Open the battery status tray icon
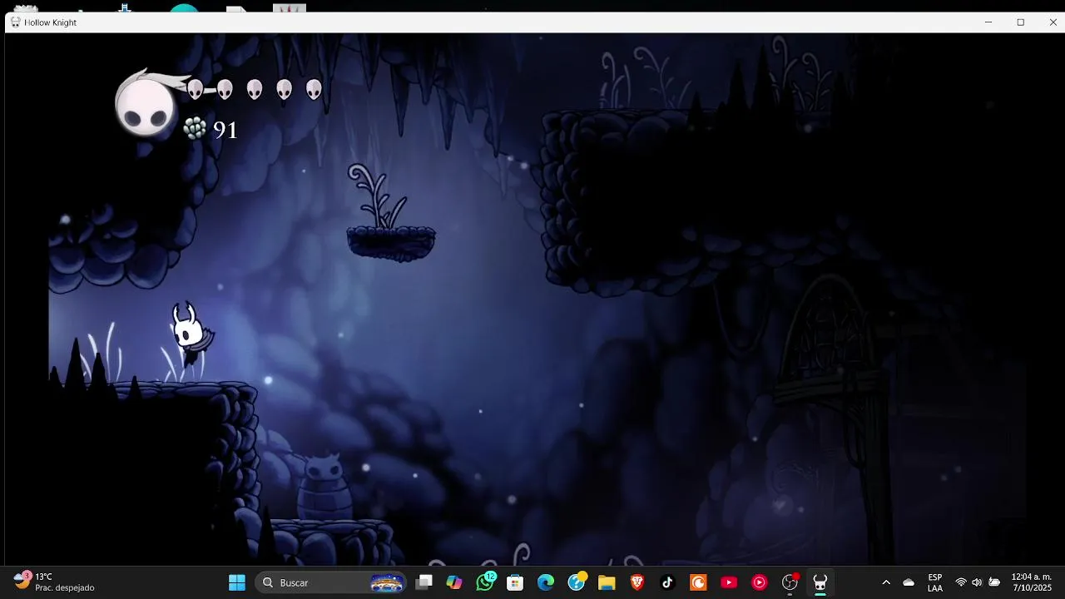The image size is (1065, 599). [994, 582]
